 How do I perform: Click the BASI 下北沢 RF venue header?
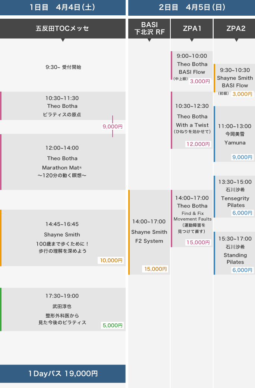click(149, 28)
